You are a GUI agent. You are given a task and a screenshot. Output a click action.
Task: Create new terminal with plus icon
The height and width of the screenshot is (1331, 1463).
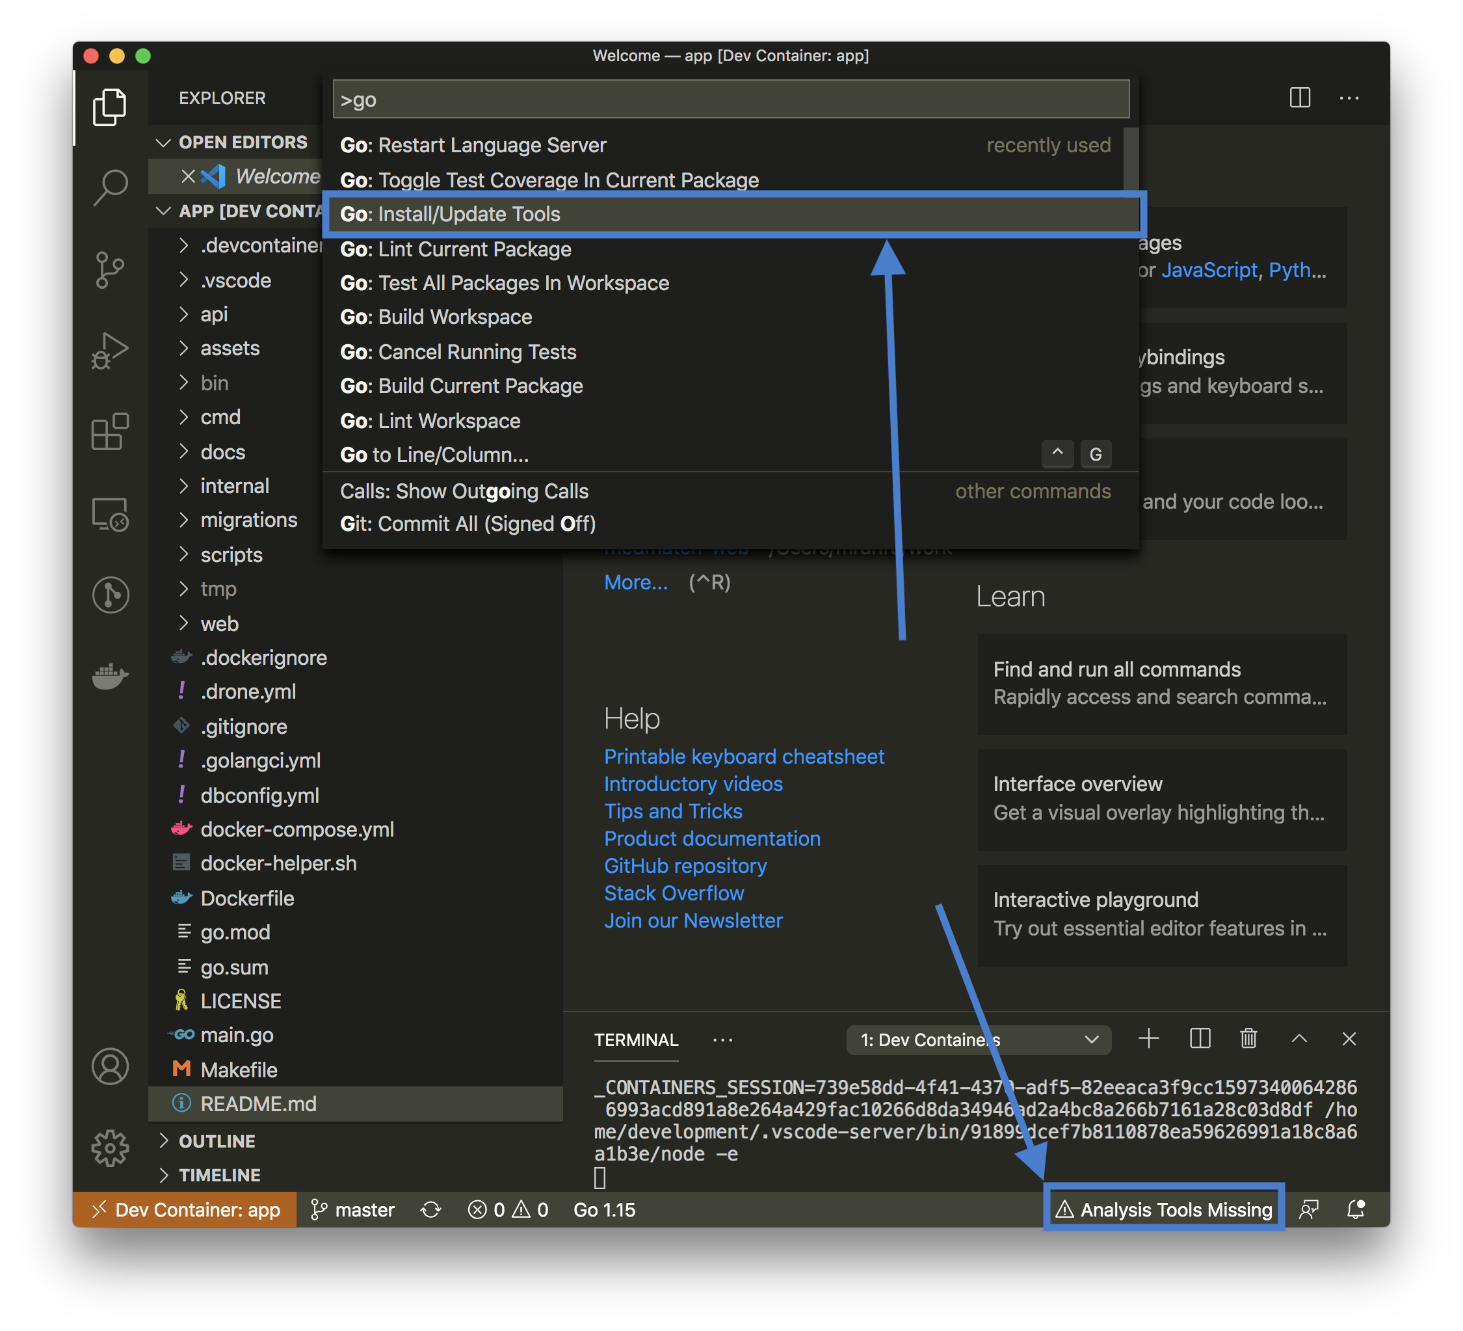(1149, 1039)
